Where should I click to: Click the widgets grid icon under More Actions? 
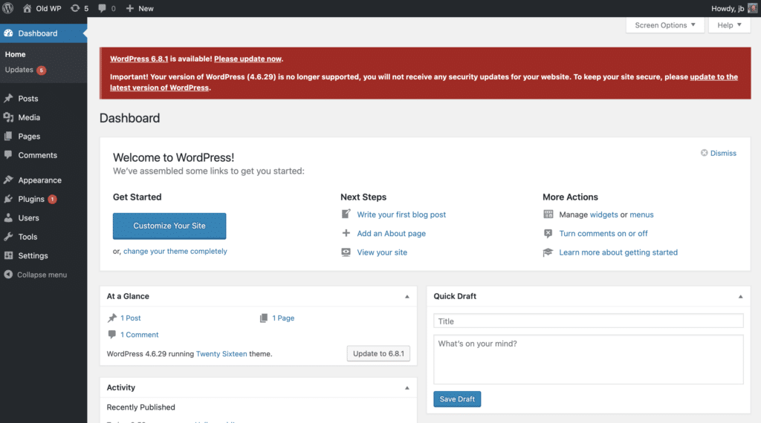548,214
